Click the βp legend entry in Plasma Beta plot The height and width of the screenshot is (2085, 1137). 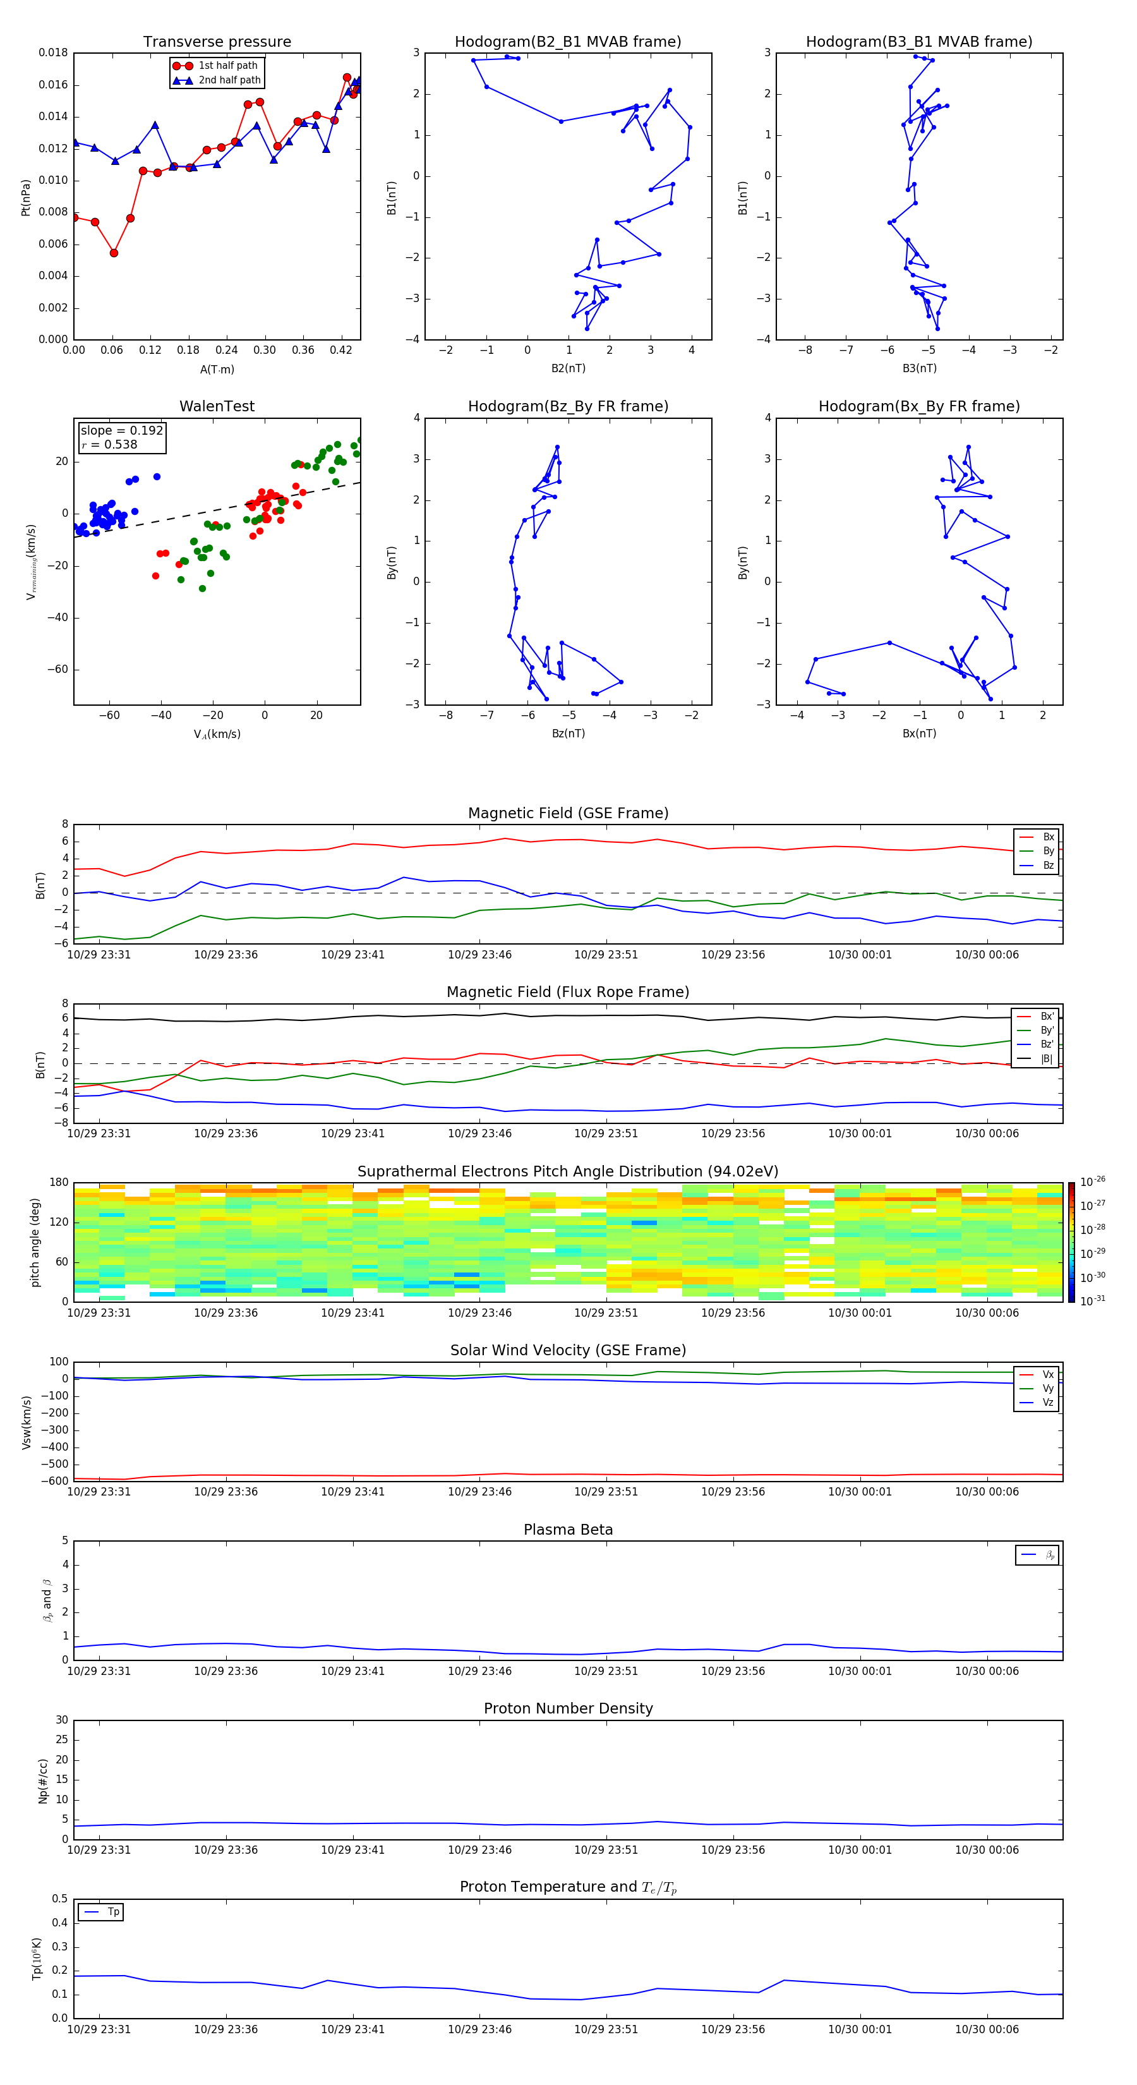tap(1037, 1555)
